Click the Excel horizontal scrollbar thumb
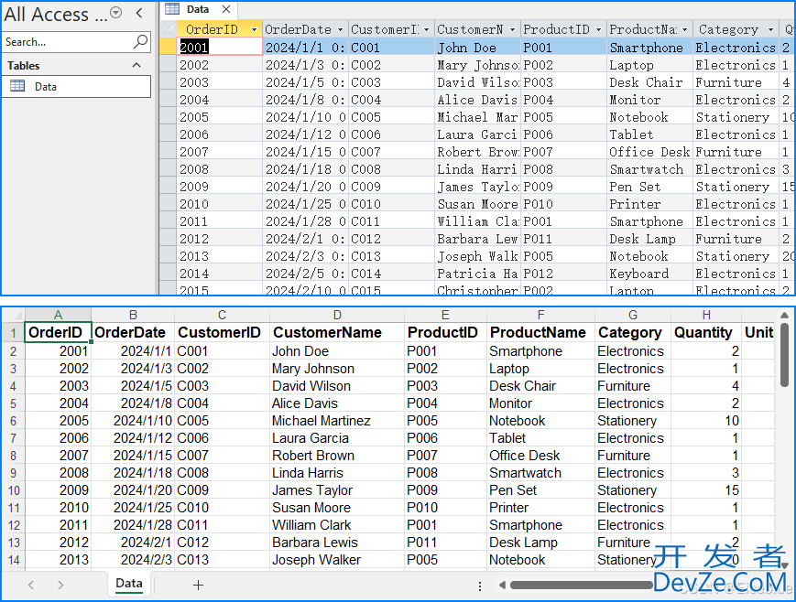 [x=582, y=585]
